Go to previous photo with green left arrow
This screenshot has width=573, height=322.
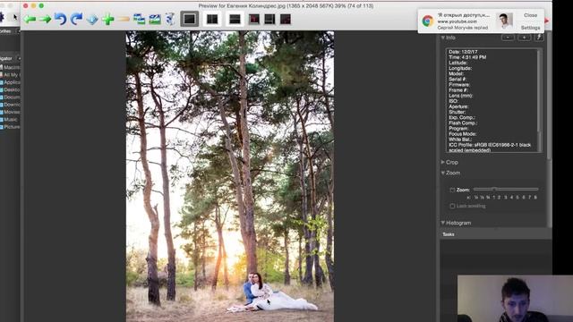(30, 19)
